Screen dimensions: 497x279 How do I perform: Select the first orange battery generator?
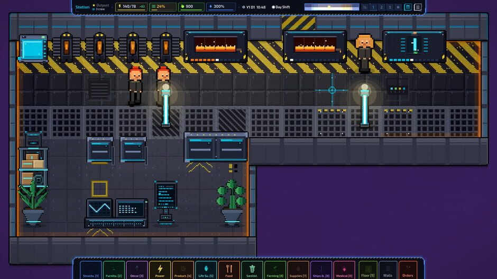(x=67, y=47)
